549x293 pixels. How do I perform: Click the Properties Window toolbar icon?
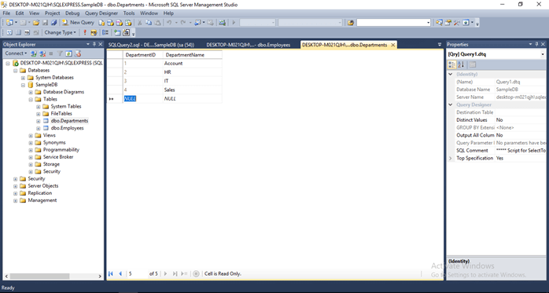448,22
